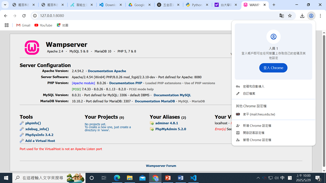This screenshot has height=183, width=326.
Task: Open a new browser tab
Action: tap(274, 5)
